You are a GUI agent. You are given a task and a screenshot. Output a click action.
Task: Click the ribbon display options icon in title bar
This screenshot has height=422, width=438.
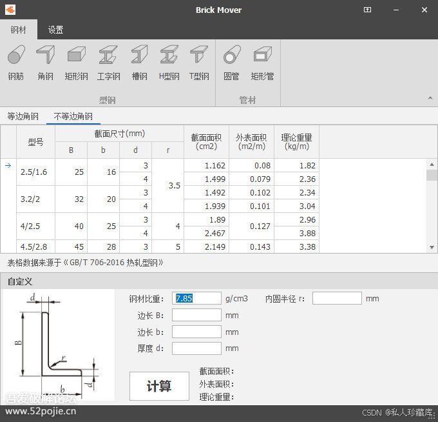pyautogui.click(x=367, y=10)
